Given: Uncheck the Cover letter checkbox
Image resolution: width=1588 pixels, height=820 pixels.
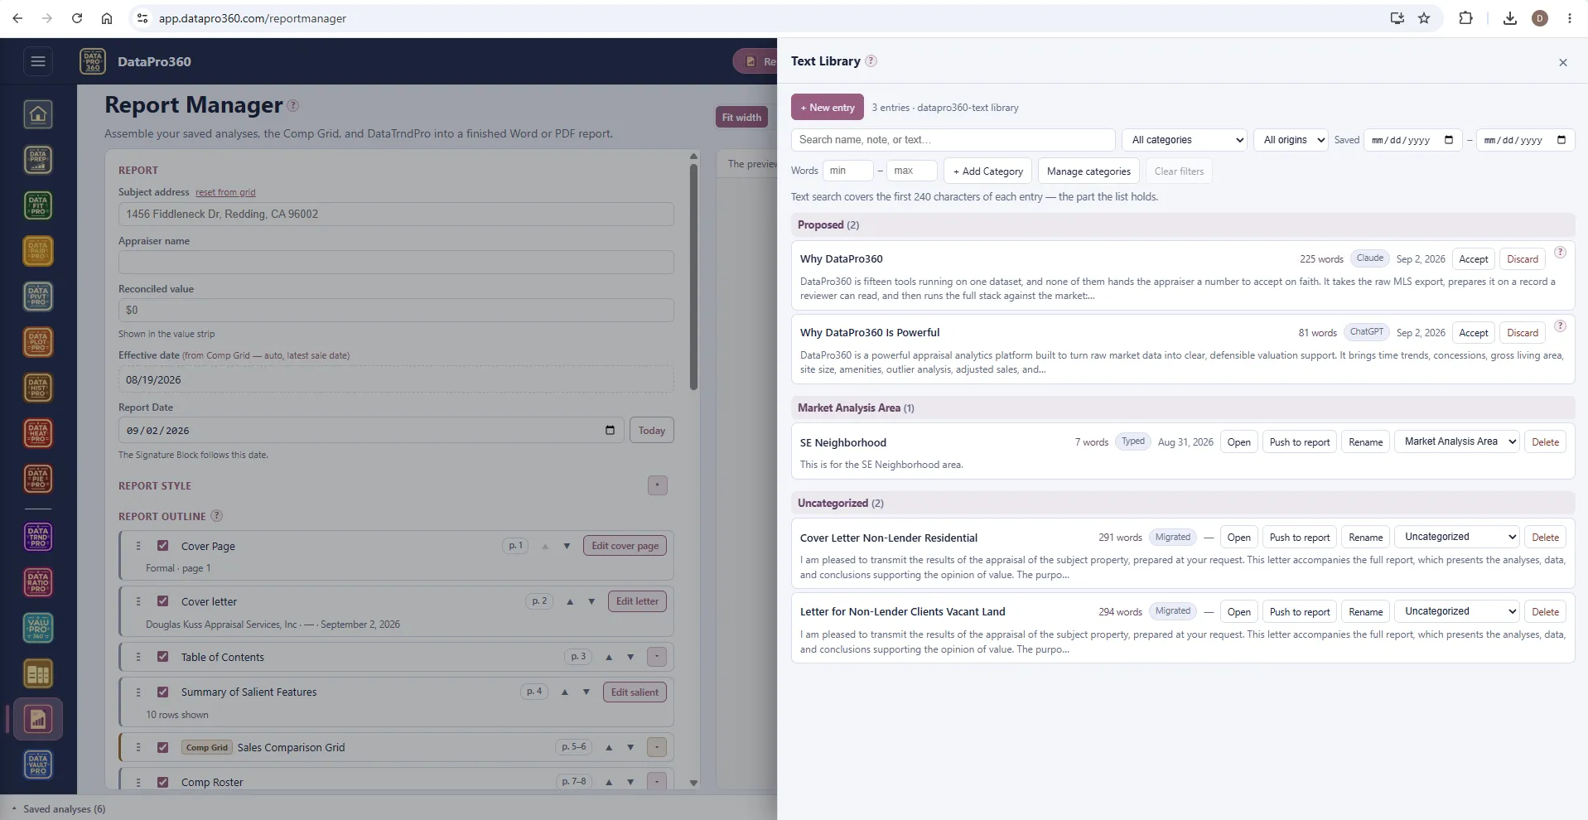Looking at the screenshot, I should click(x=163, y=601).
